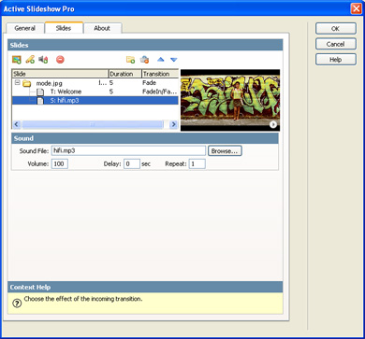Move slide up with blue arrow
The height and width of the screenshot is (339, 365).
[x=161, y=60]
